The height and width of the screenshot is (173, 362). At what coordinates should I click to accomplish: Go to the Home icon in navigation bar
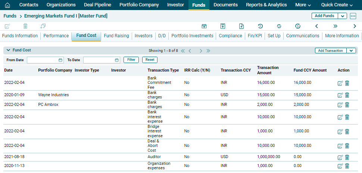tap(7, 5)
